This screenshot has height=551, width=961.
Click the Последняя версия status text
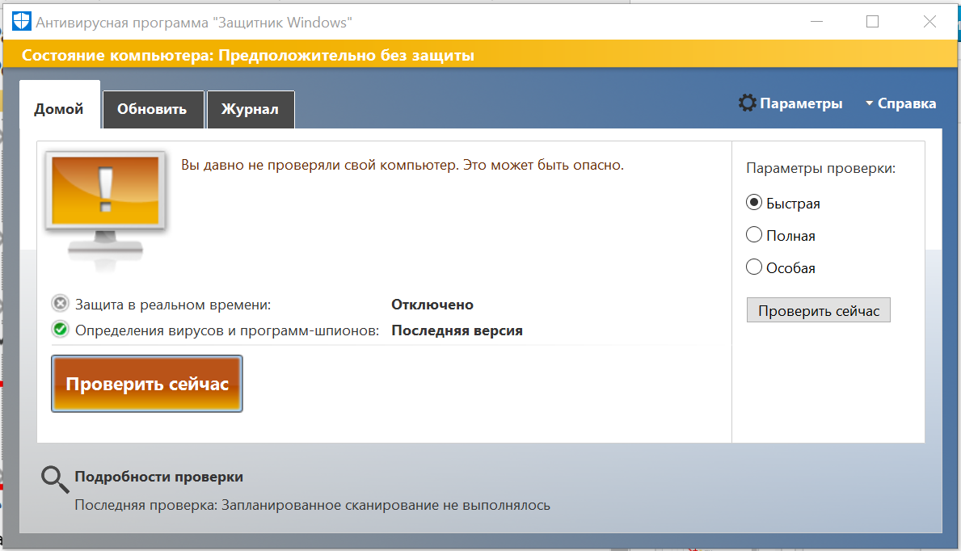tap(457, 330)
